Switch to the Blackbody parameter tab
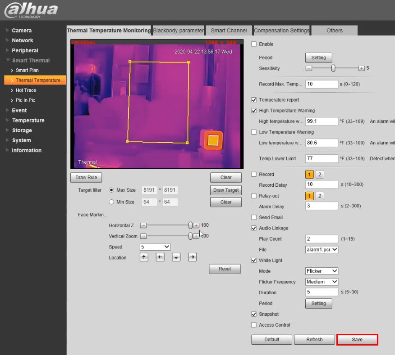 click(x=178, y=31)
